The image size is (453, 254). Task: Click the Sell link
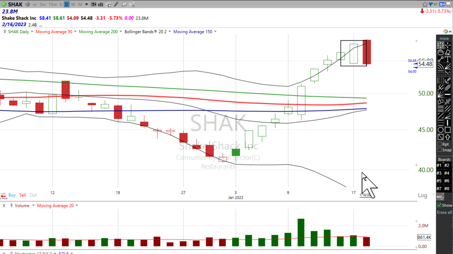click(23, 195)
